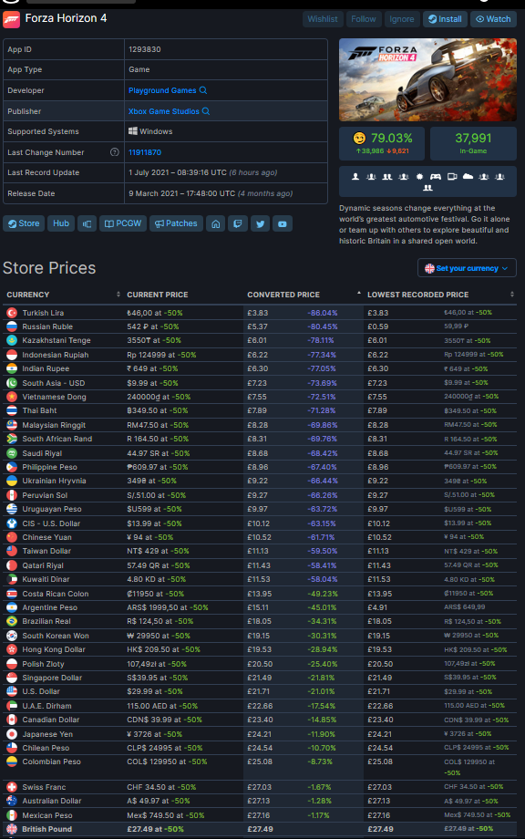Click the CIS - U.S. Dollar row name

[51, 523]
